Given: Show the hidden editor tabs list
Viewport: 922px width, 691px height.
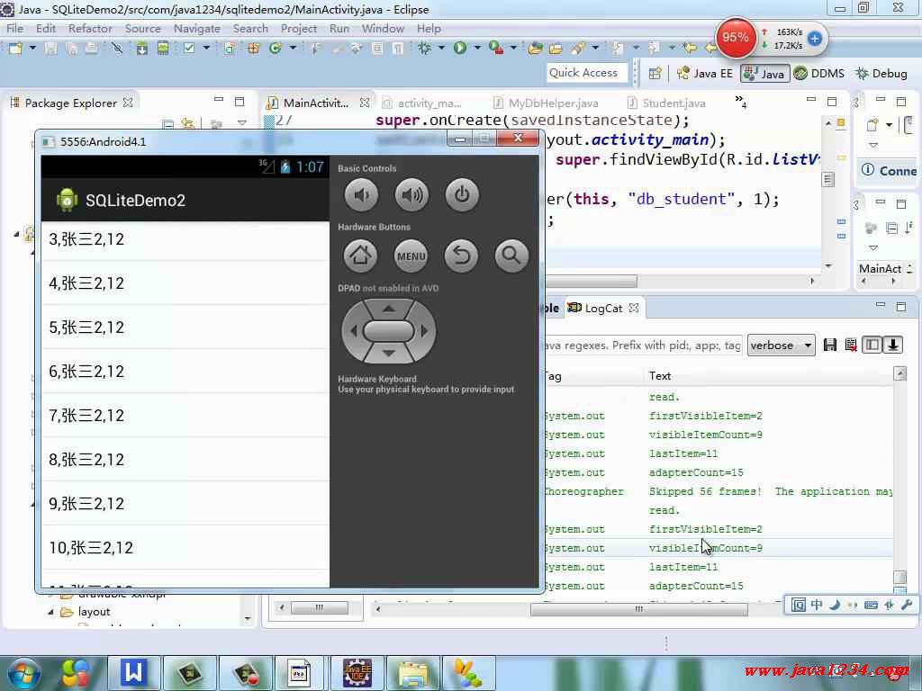Looking at the screenshot, I should pyautogui.click(x=740, y=101).
